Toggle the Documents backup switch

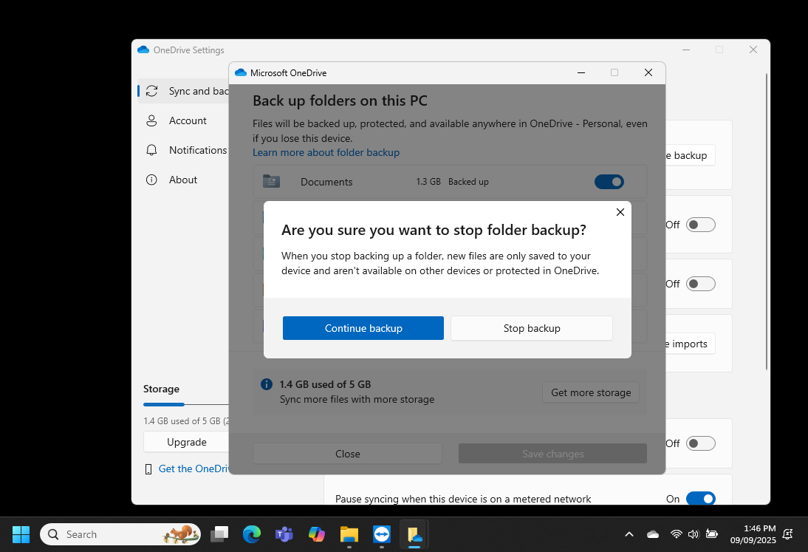click(609, 182)
